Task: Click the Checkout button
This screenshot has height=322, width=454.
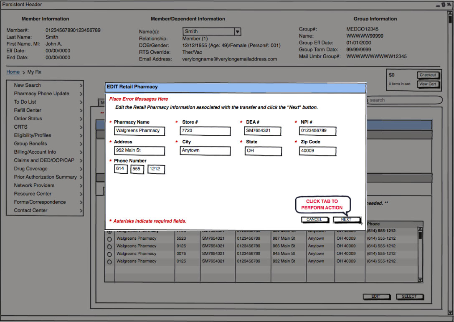Action: pos(428,75)
